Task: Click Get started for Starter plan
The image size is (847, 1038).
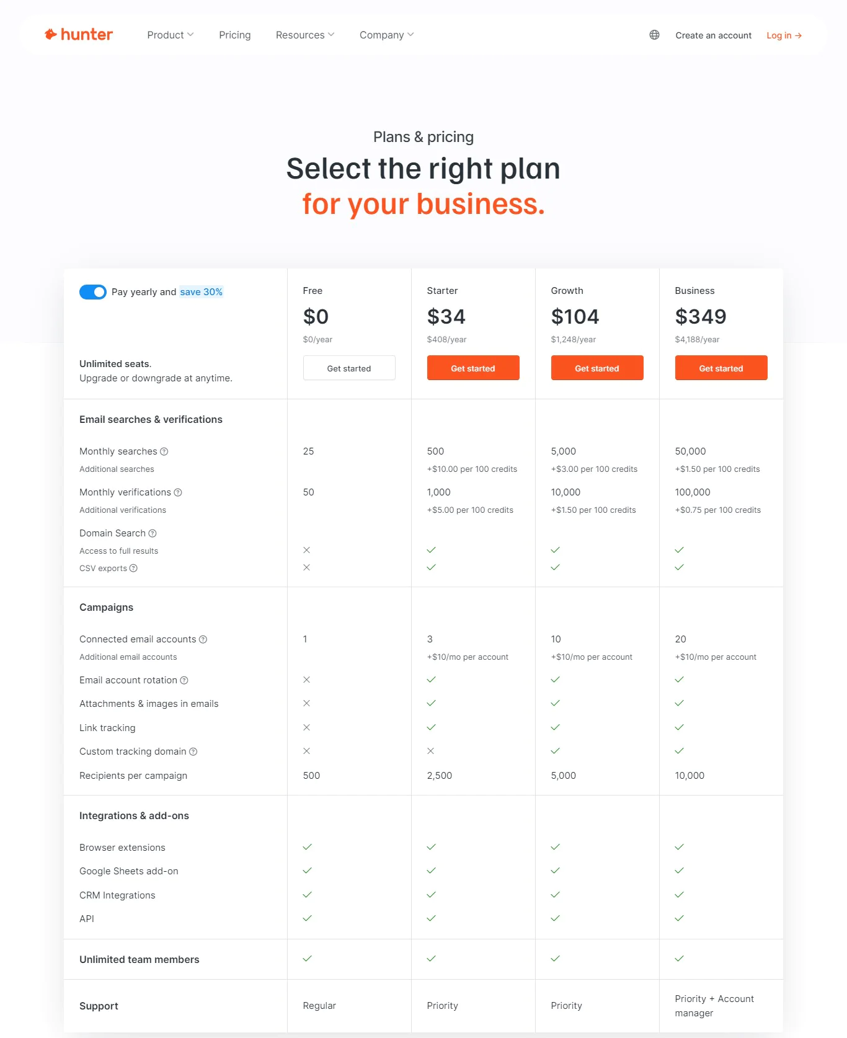Action: [473, 368]
